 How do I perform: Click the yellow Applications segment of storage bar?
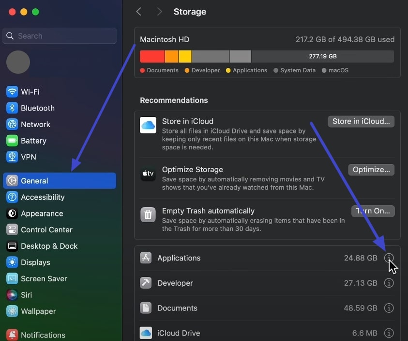tap(185, 56)
